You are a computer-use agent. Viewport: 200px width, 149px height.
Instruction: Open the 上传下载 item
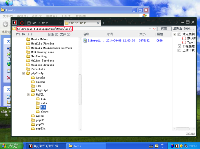[x=186, y=50]
